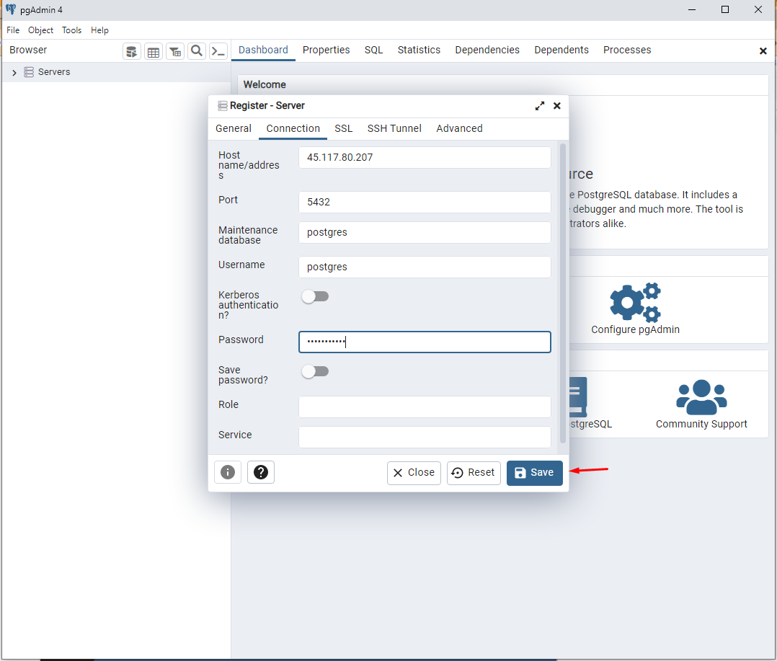Open the File menu
777x661 pixels.
tap(13, 30)
